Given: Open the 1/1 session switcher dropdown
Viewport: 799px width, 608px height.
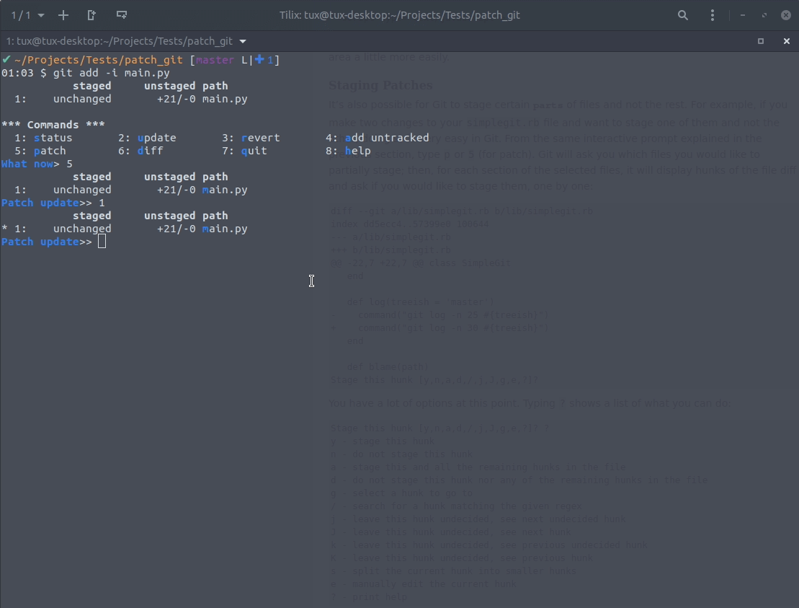Looking at the screenshot, I should click(x=27, y=15).
